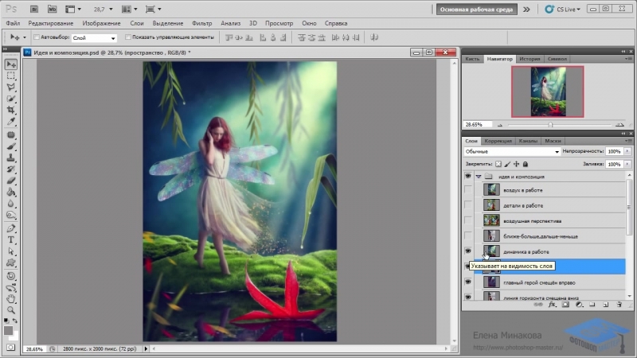637x358 pixels.
Task: Toggle visibility of идея и композиция group
Action: (468, 176)
